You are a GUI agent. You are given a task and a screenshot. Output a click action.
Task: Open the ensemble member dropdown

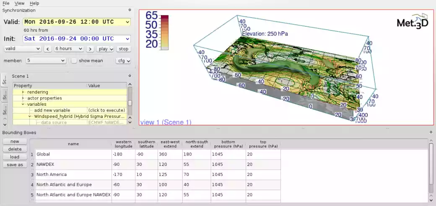(x=46, y=61)
